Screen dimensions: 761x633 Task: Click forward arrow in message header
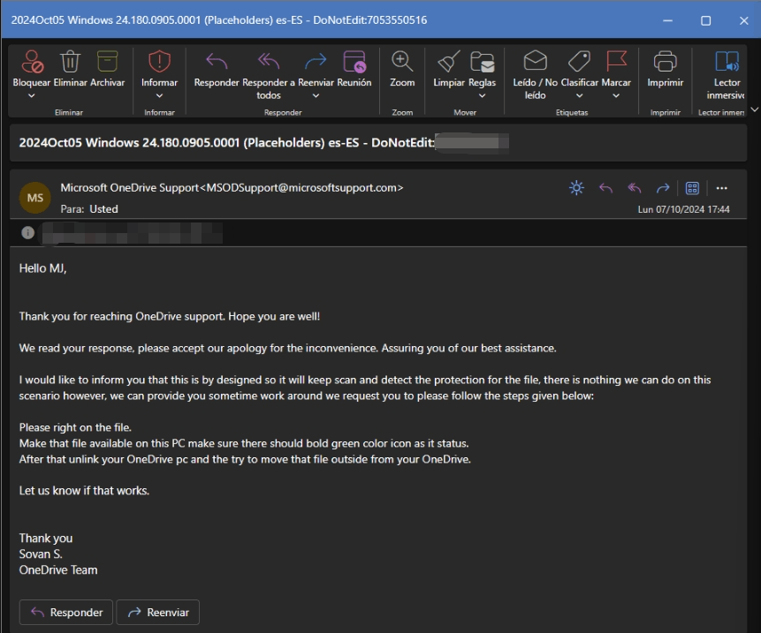coord(663,187)
